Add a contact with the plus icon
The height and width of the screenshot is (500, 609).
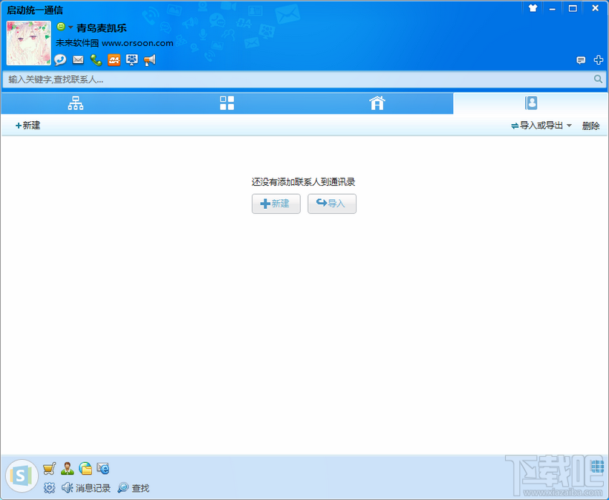click(599, 60)
